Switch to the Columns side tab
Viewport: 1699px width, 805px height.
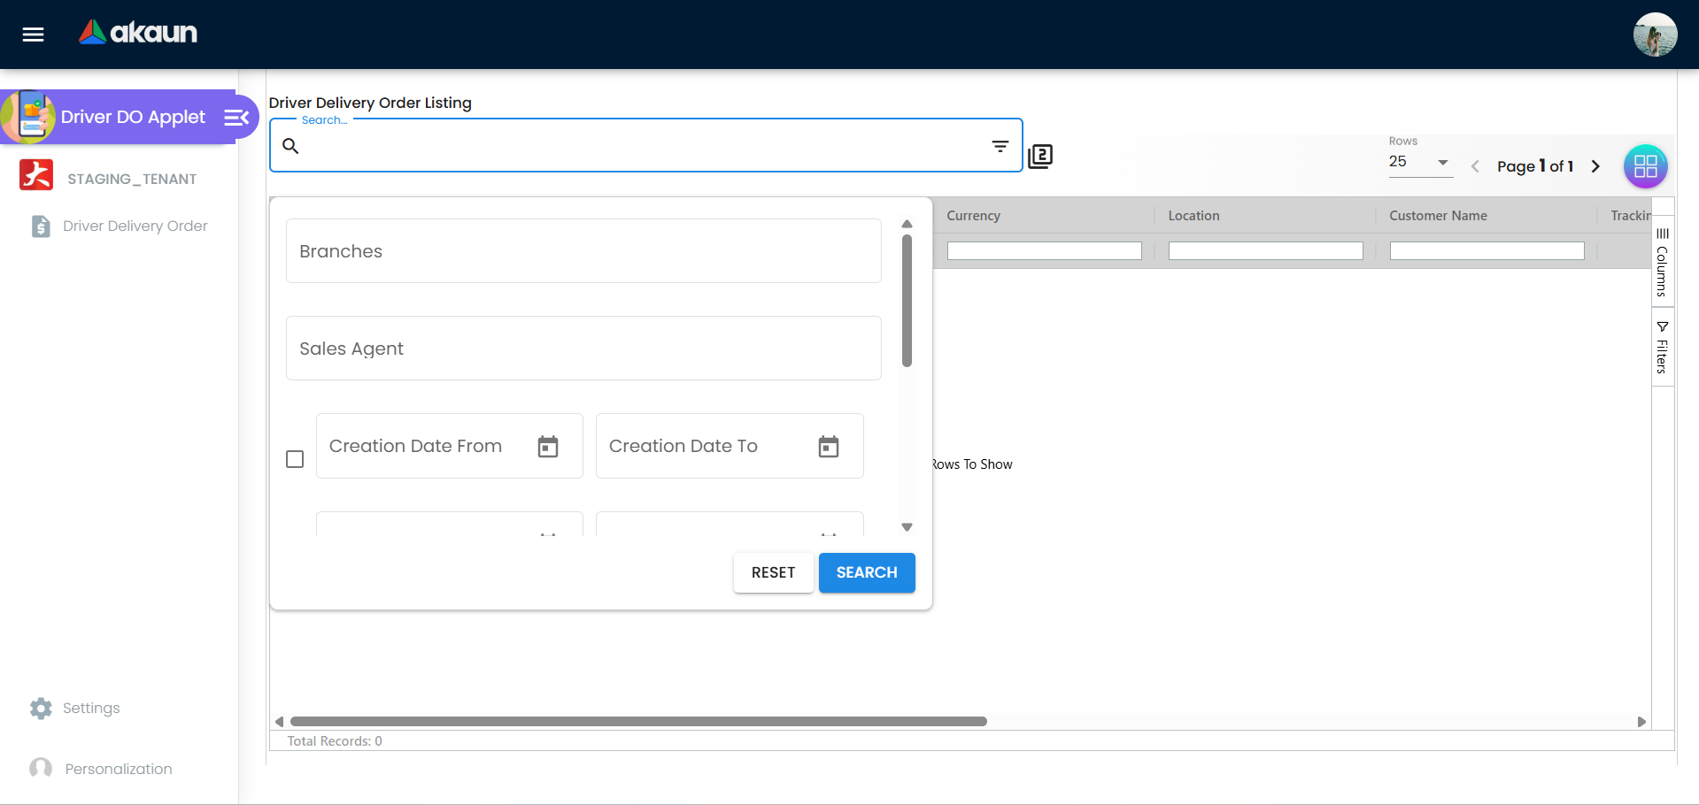[1662, 263]
